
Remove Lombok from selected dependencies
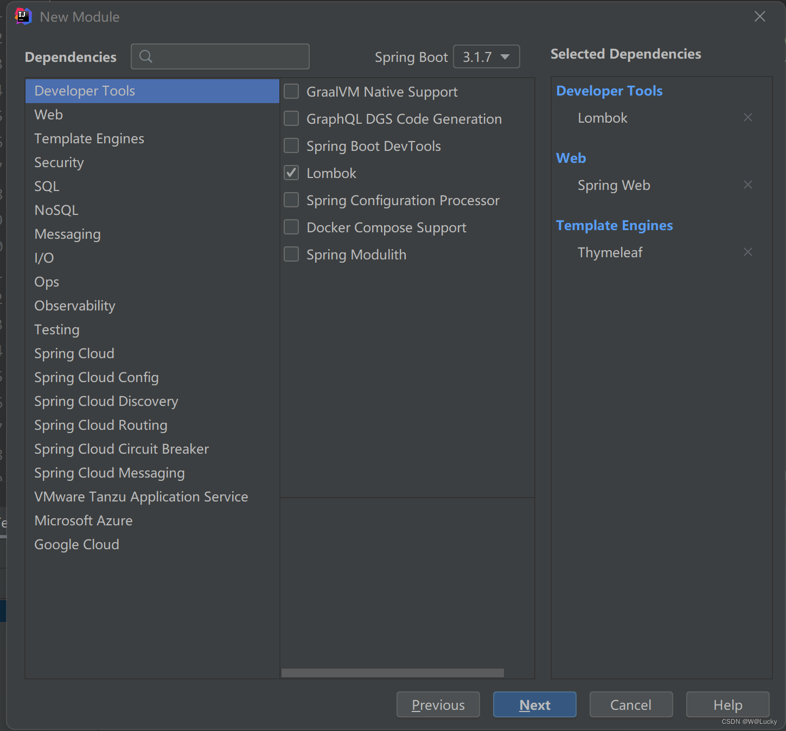point(748,117)
